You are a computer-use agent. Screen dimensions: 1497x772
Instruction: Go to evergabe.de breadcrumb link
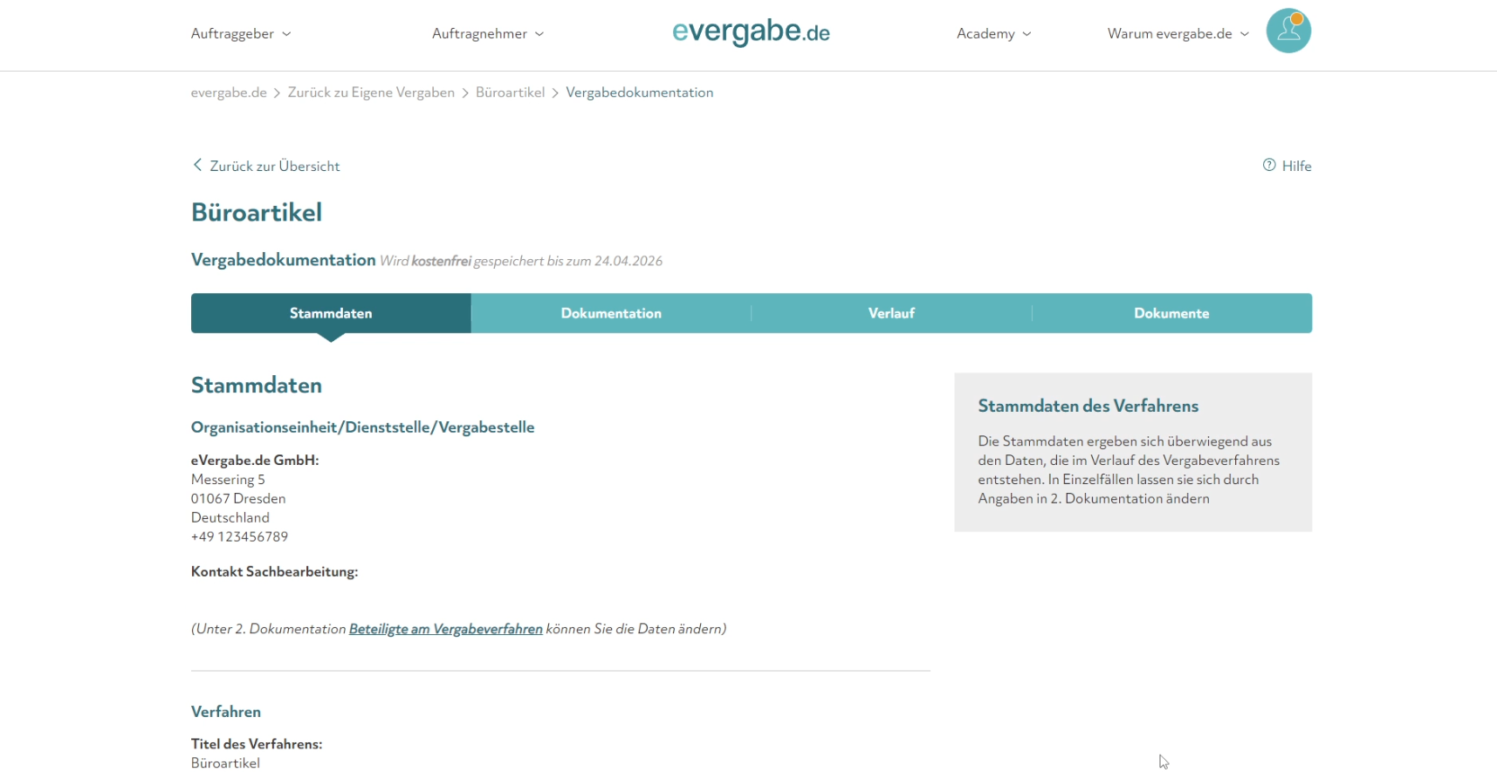tap(229, 92)
